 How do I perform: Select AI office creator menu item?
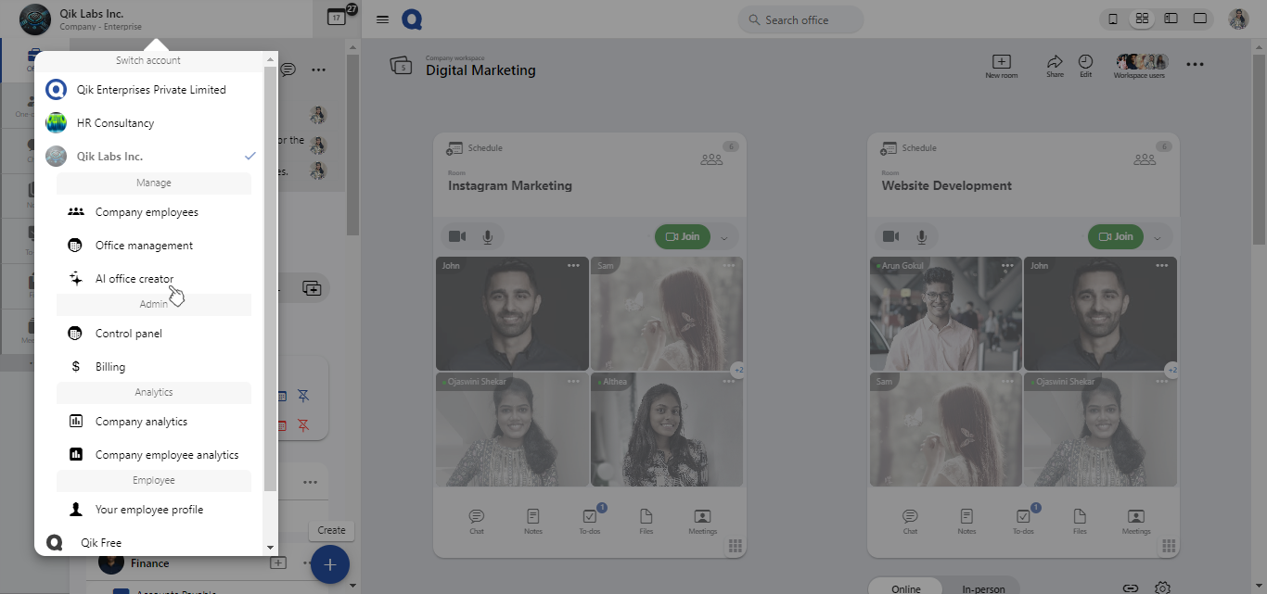pyautogui.click(x=134, y=279)
